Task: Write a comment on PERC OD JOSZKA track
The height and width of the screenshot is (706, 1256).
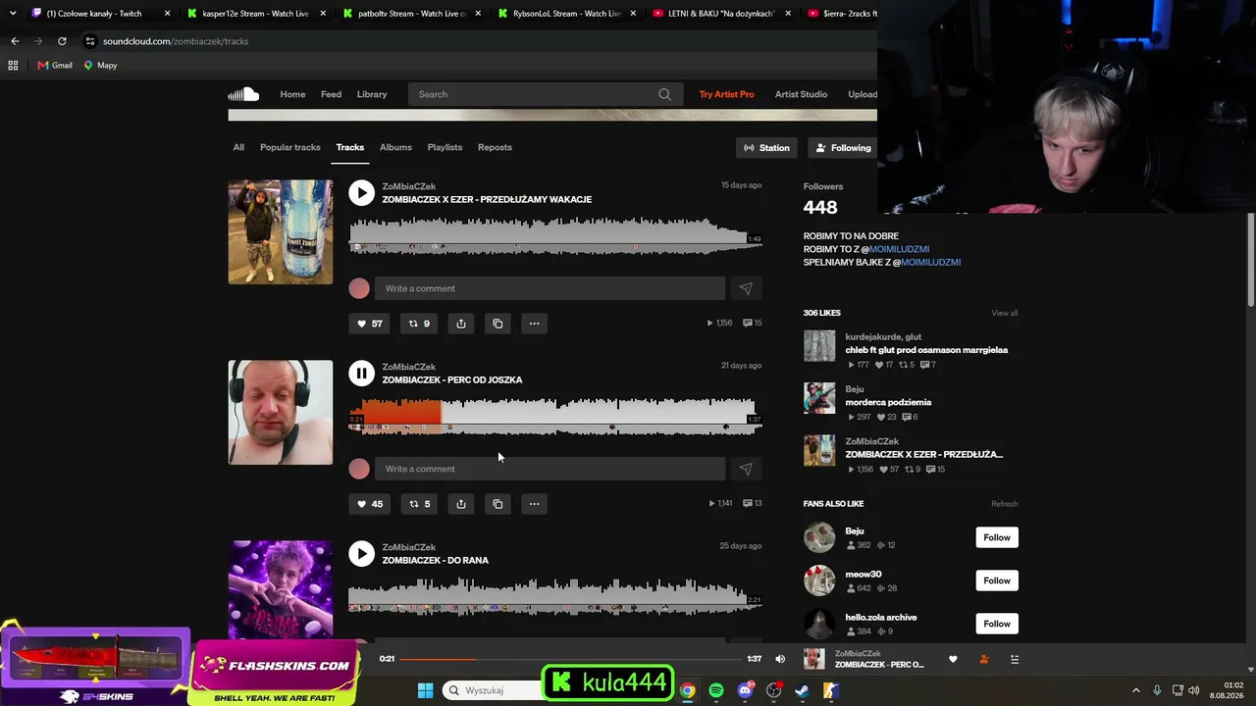Action: [x=549, y=469]
